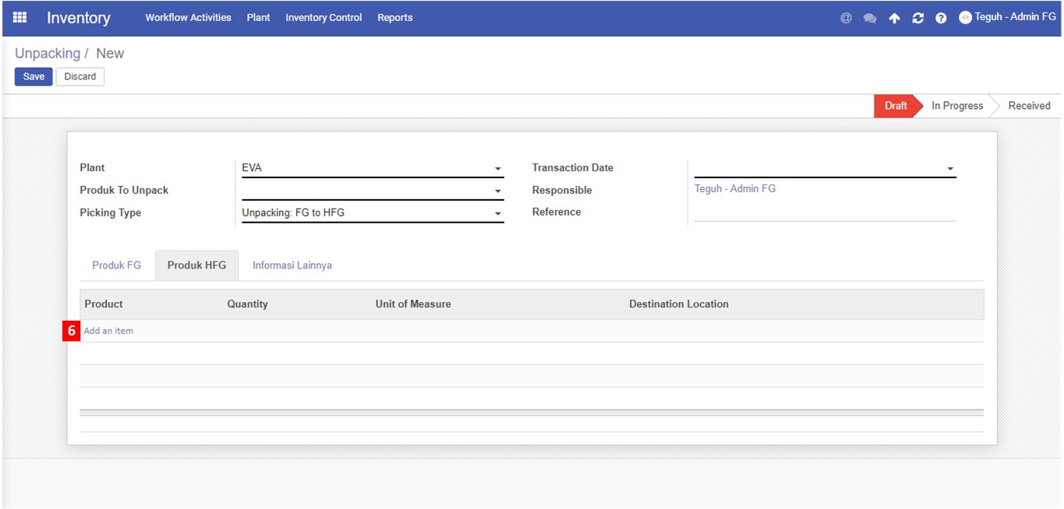Open the Reports menu
Screen dimensions: 1064x509
pyautogui.click(x=394, y=17)
